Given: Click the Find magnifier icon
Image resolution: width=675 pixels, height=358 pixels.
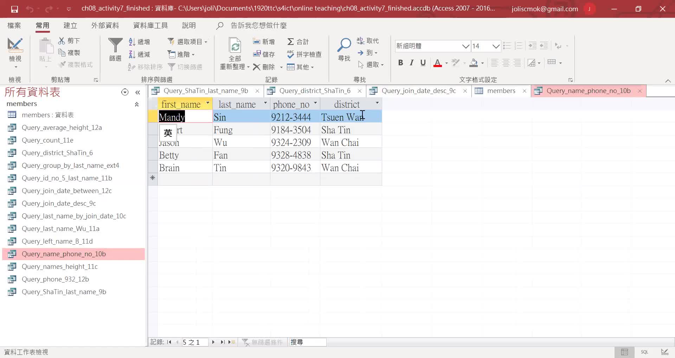Looking at the screenshot, I should pos(344,46).
